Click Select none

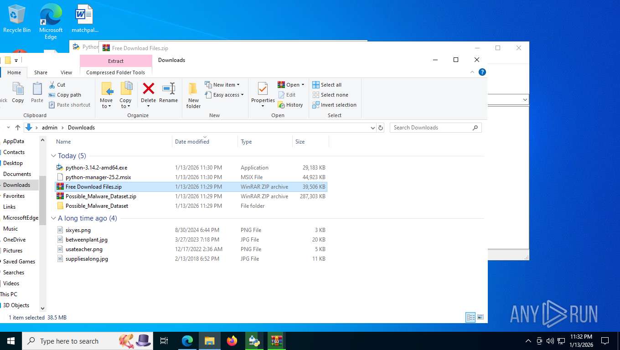pos(331,95)
